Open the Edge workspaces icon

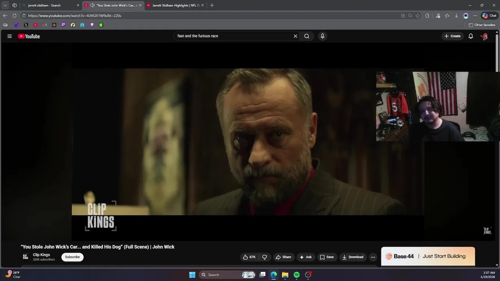point(14,5)
